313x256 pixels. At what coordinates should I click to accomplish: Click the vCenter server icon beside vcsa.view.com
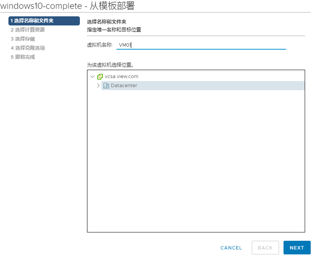click(100, 77)
